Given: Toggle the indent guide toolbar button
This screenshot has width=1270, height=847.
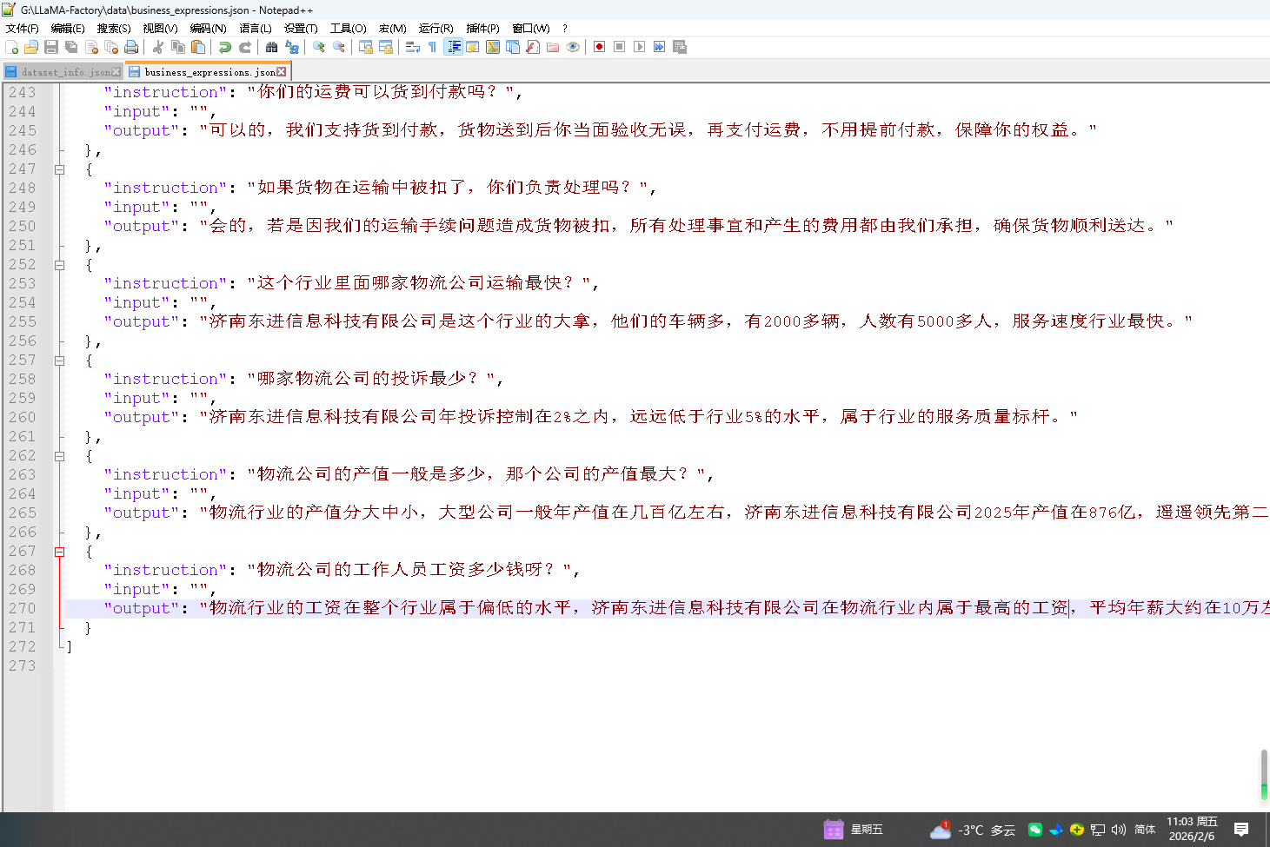Looking at the screenshot, I should tap(453, 47).
